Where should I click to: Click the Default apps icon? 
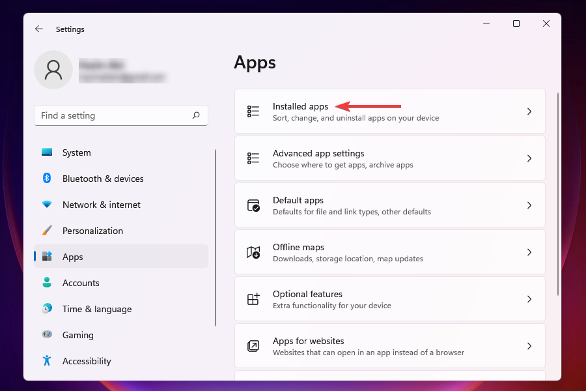(x=253, y=205)
